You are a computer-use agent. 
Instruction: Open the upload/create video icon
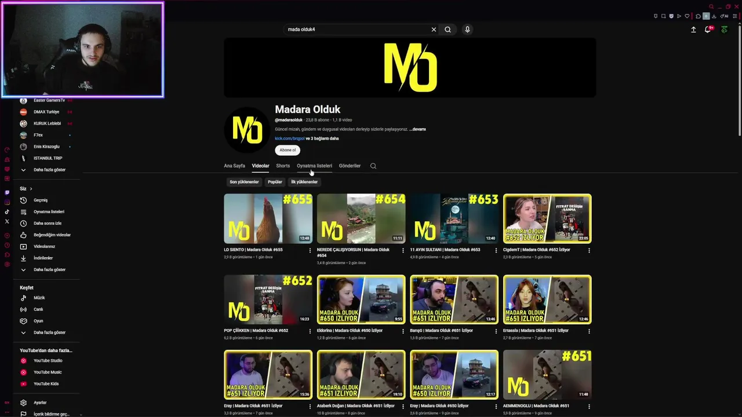tap(693, 30)
